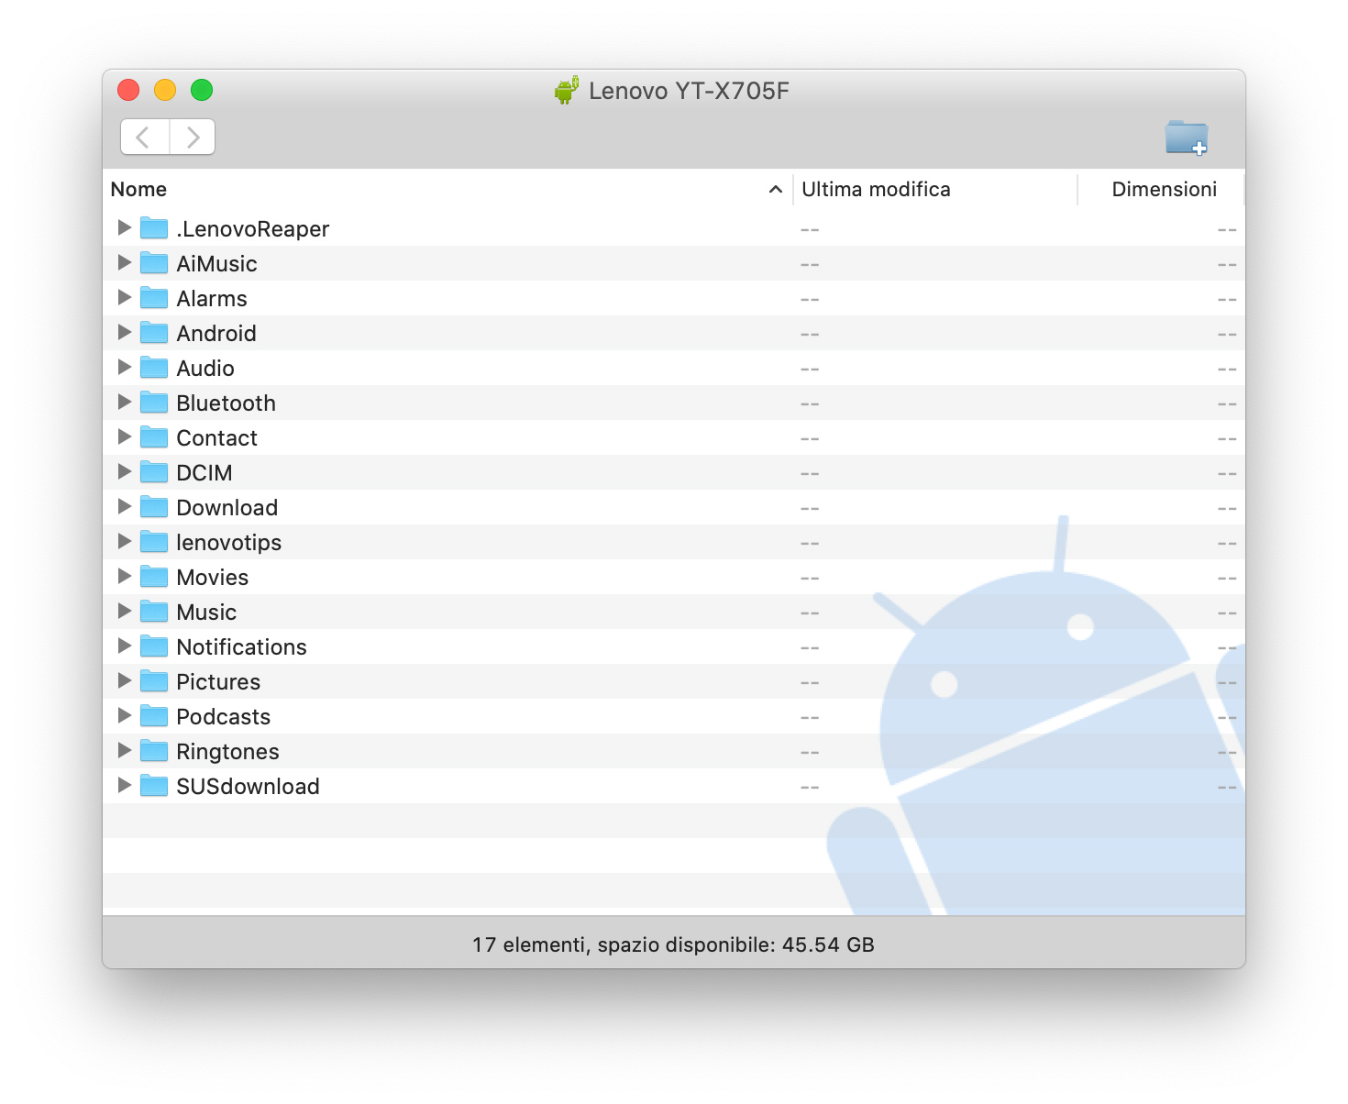Expand the Download folder triangle

click(x=125, y=506)
